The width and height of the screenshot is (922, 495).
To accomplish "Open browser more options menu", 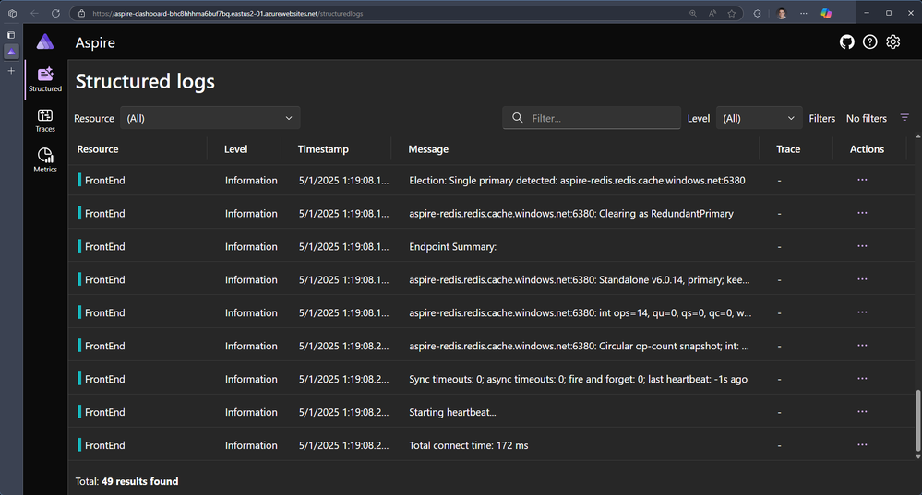I will (x=804, y=13).
